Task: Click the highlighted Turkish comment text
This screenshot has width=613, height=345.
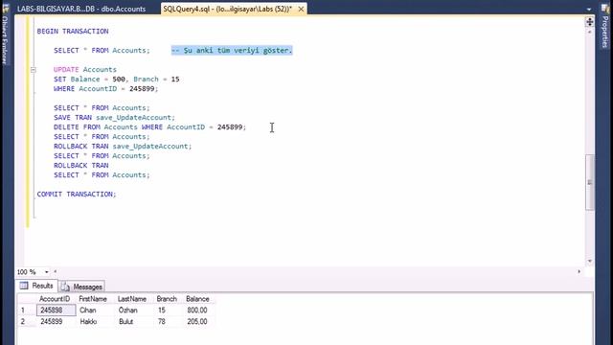Action: click(232, 51)
